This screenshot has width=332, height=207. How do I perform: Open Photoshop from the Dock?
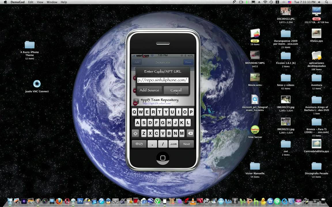pyautogui.click(x=80, y=201)
